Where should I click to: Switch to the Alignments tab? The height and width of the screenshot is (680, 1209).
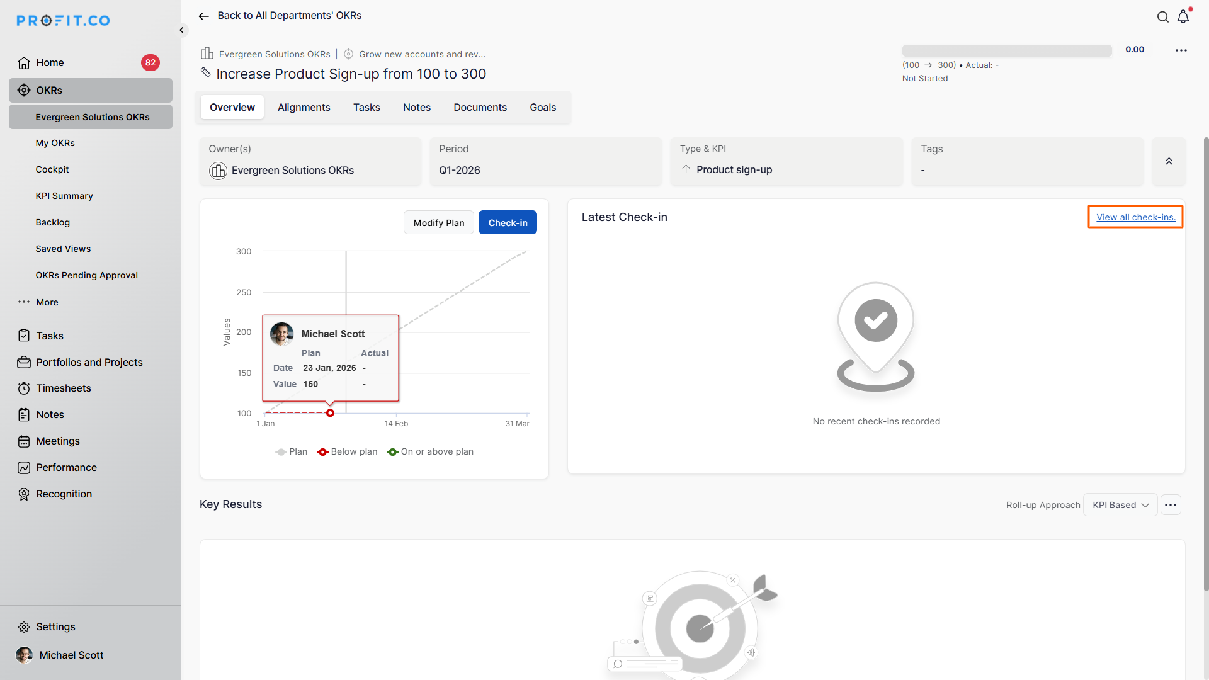(304, 107)
